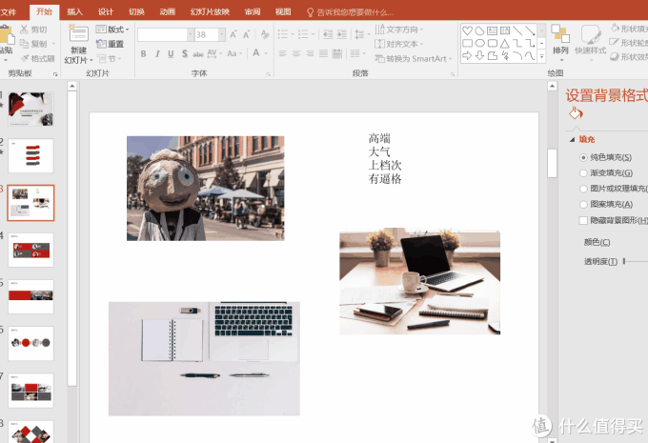Clear all formatting with the eraser A icon
Viewport: 648px width, 443px height.
click(265, 34)
